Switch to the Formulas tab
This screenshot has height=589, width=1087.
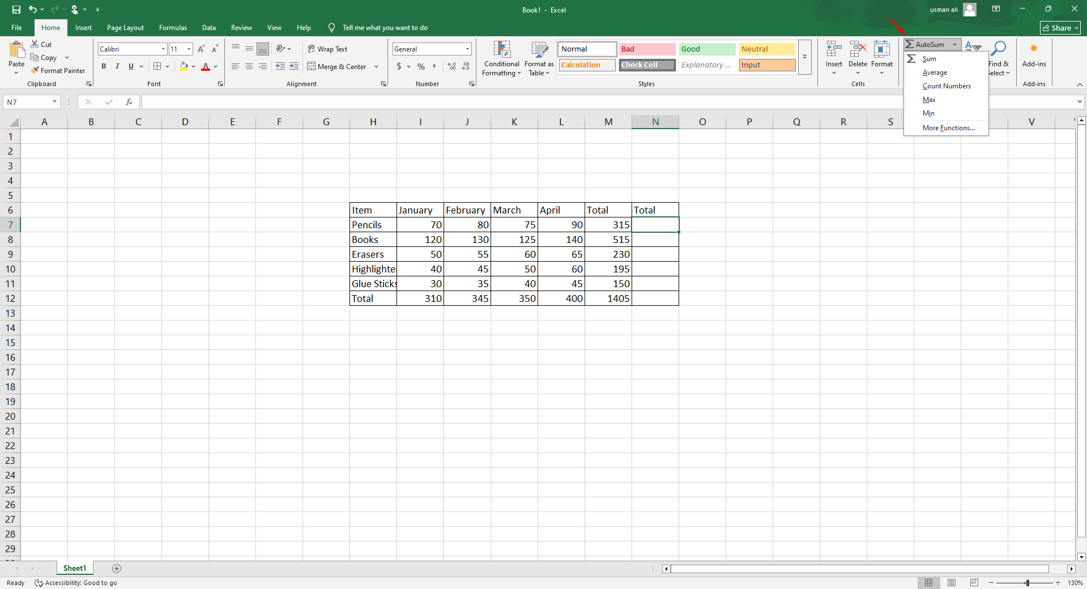pyautogui.click(x=173, y=28)
